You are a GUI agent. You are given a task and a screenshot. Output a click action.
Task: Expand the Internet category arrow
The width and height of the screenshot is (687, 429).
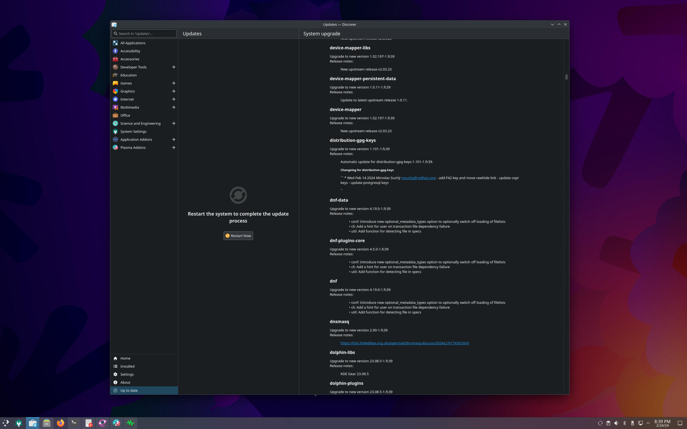174,99
